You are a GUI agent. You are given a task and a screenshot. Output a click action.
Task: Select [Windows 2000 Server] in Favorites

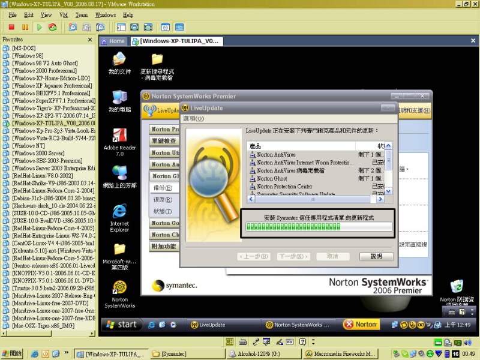point(38,154)
